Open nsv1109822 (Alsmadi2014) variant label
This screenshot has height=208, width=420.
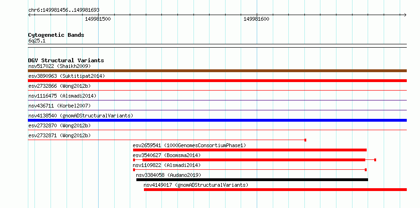[167, 165]
